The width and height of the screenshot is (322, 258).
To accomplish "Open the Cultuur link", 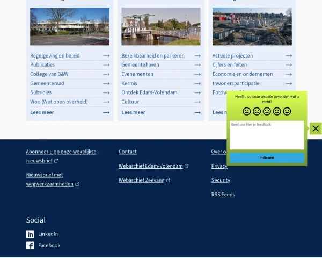I will (x=130, y=102).
